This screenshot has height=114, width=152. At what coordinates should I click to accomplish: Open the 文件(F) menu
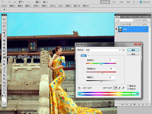4,6
